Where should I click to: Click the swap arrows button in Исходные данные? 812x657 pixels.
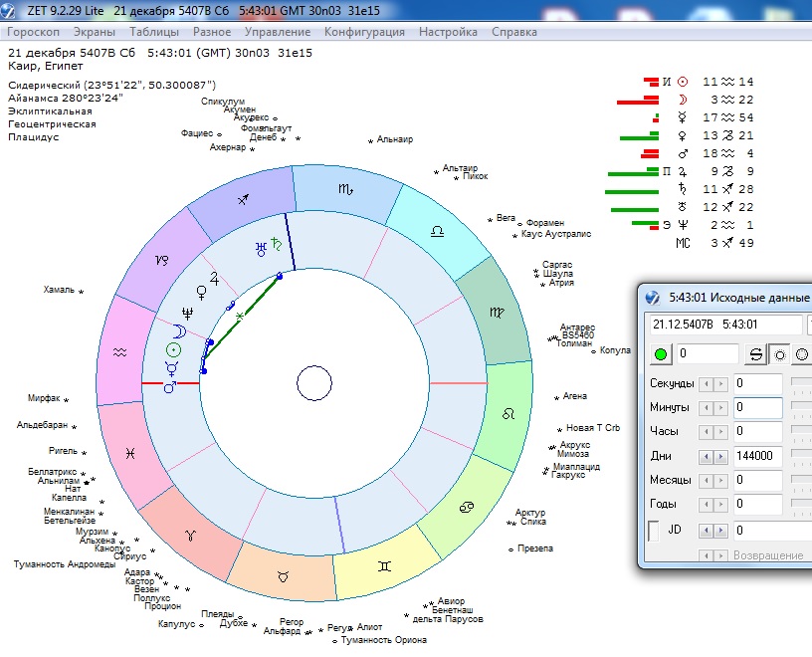coord(756,354)
